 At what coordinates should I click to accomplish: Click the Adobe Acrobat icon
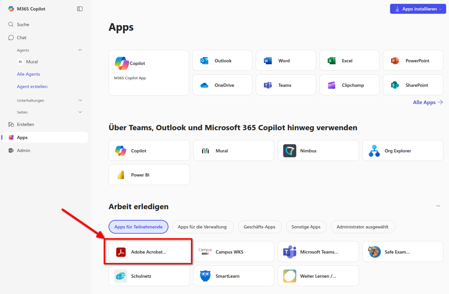[121, 252]
